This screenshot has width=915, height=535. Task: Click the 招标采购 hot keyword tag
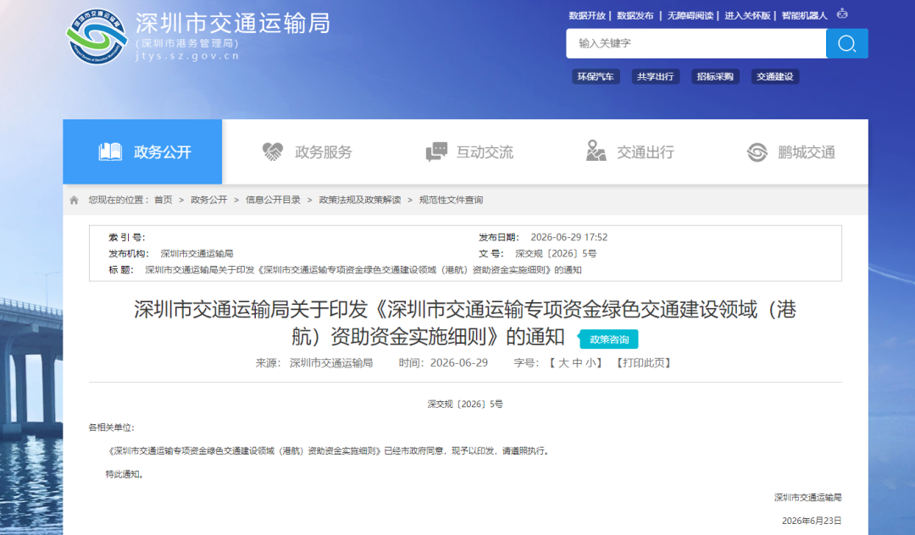(x=715, y=76)
